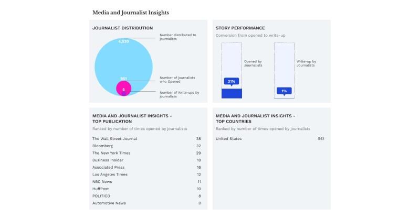Viewport: 420px width, 219px height.
Task: Click the pink write-ups circle
Action: (124, 90)
